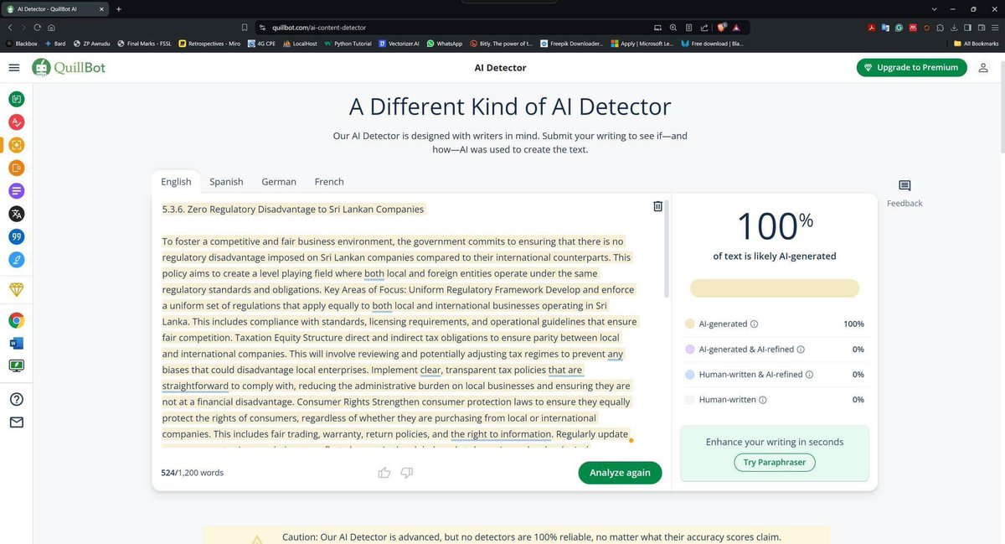Open the Brave Rewards triangle icon
This screenshot has width=1005, height=544.
(735, 27)
